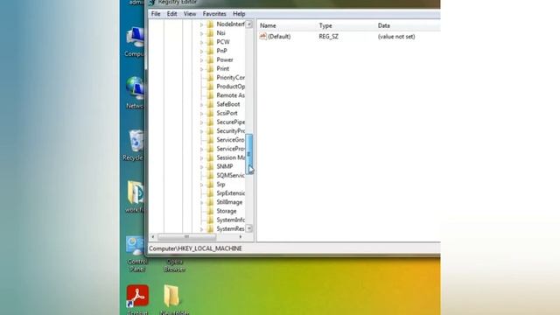Open the Help menu
The image size is (560, 315).
[239, 14]
